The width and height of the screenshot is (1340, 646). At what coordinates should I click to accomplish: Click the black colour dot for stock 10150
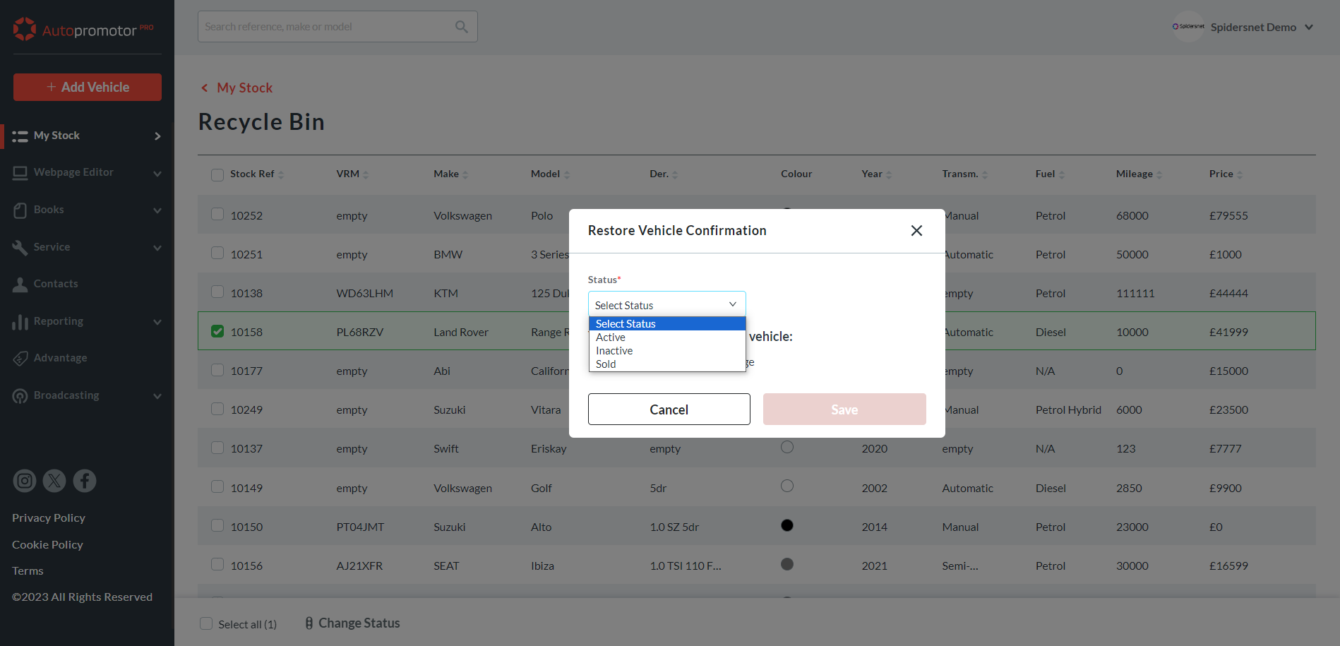point(787,525)
